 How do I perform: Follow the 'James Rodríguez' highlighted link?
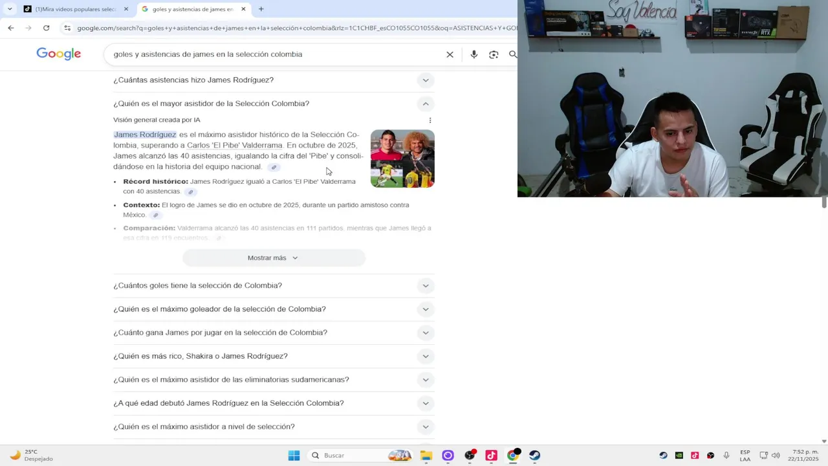(145, 135)
